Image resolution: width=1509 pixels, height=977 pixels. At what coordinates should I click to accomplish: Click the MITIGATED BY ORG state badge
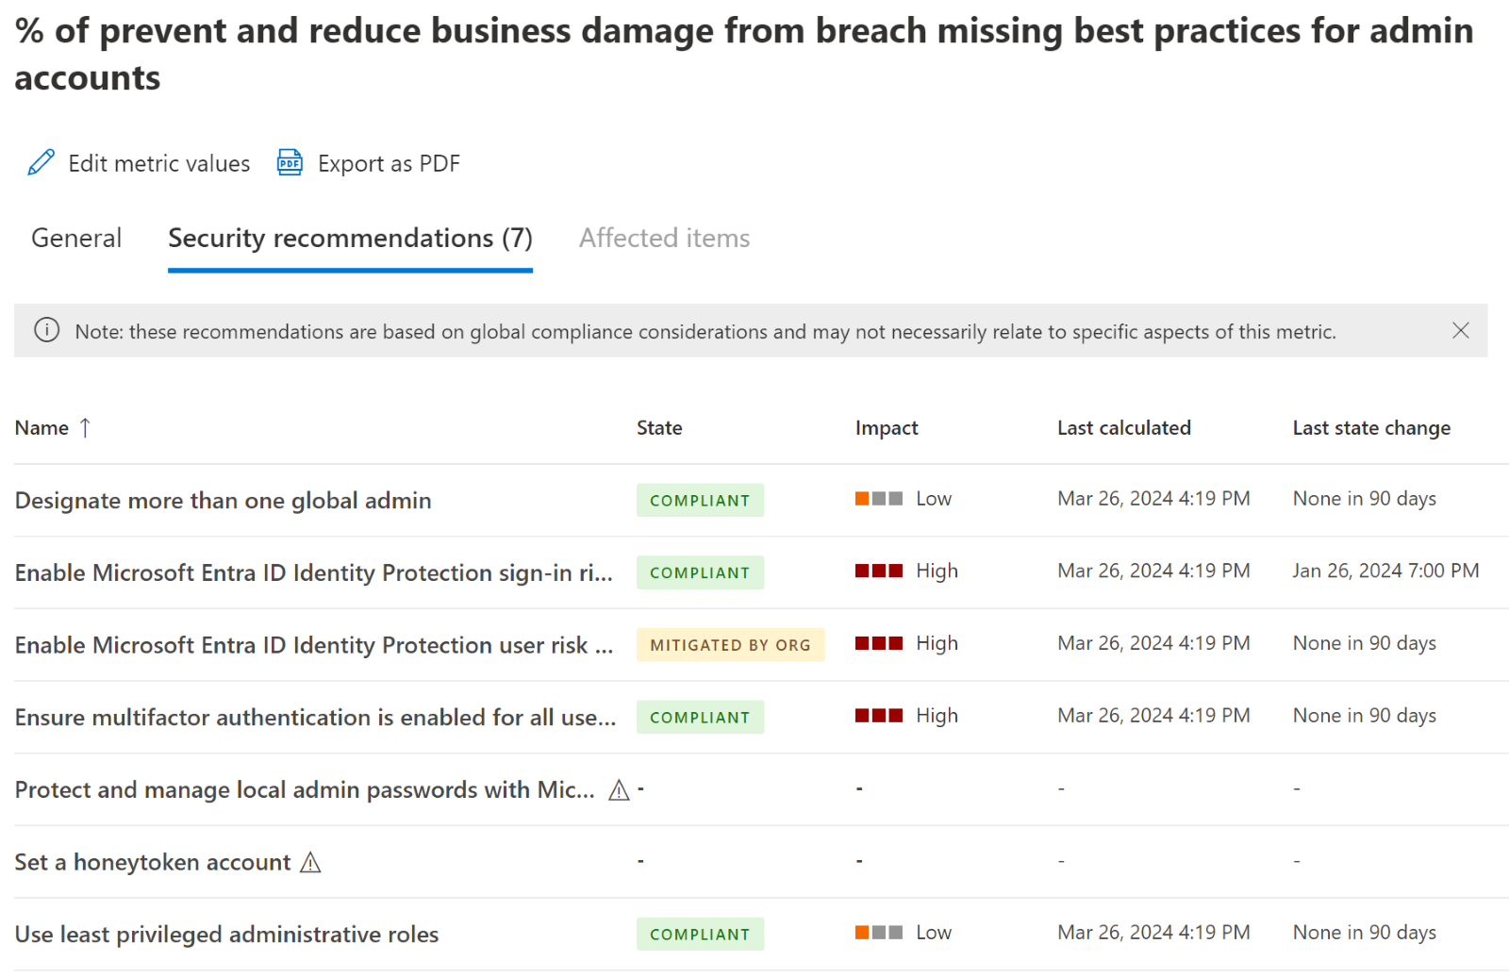(x=730, y=644)
